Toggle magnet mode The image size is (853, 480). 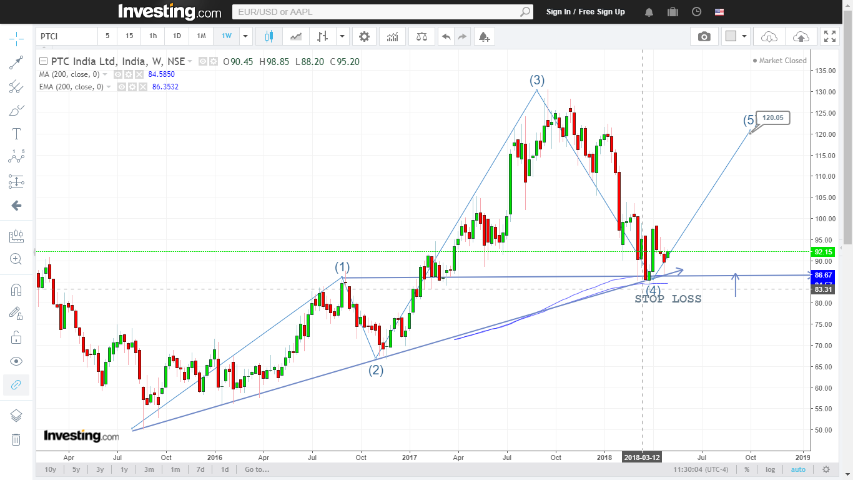click(x=16, y=290)
